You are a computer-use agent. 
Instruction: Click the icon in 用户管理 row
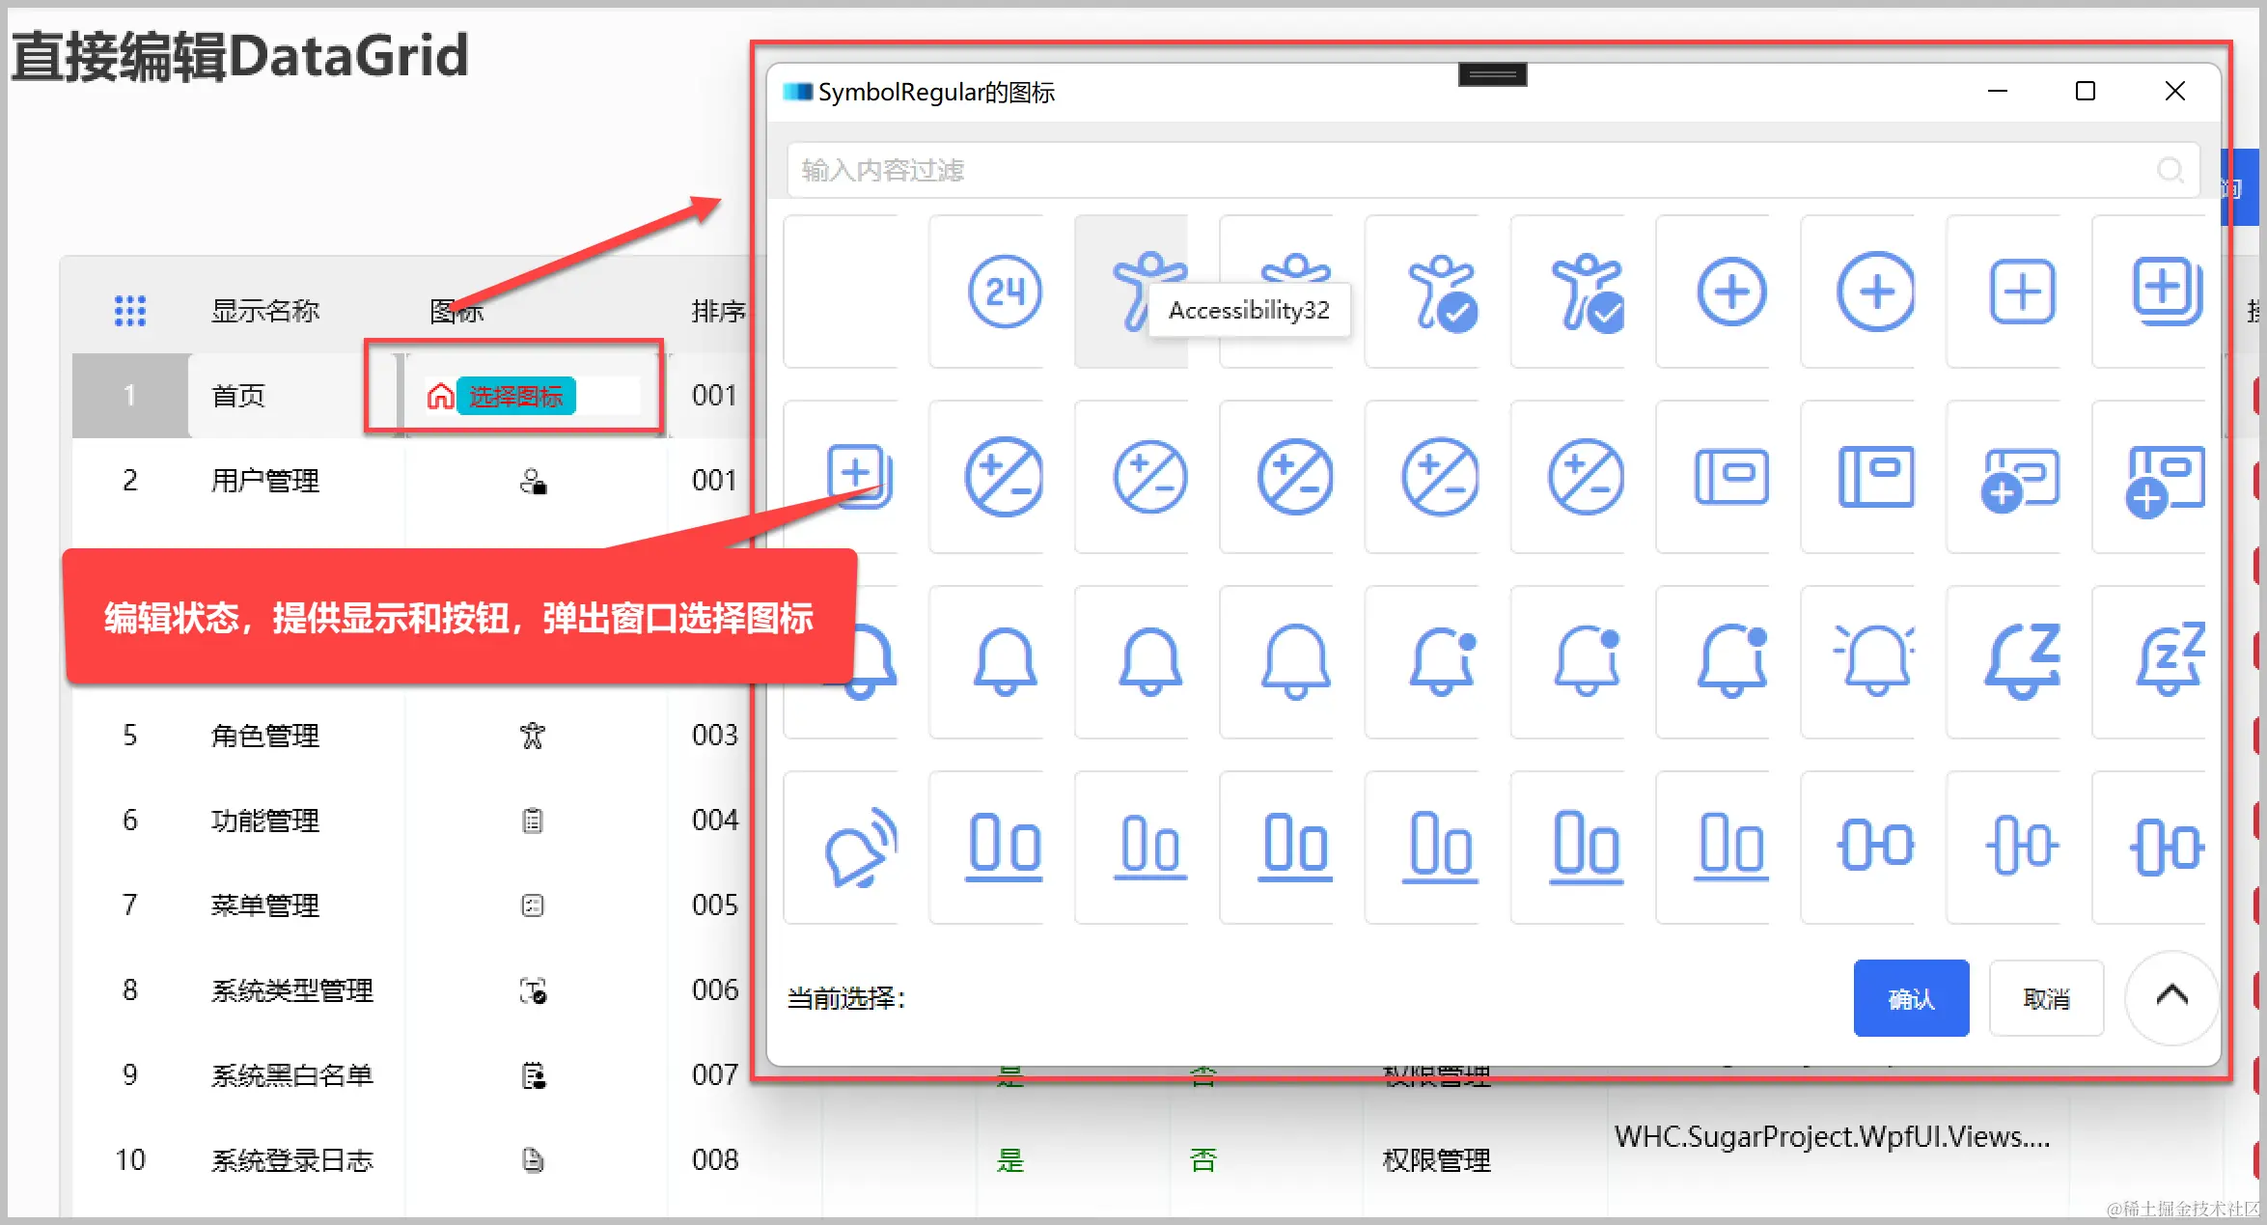click(533, 481)
